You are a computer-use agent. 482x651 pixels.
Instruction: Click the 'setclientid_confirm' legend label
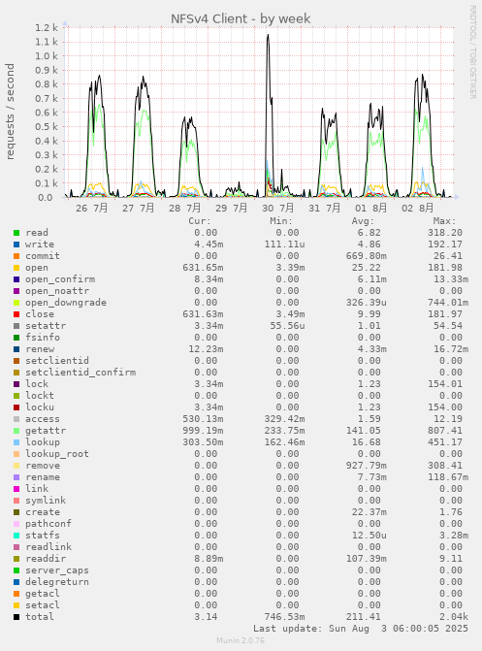pyautogui.click(x=80, y=373)
